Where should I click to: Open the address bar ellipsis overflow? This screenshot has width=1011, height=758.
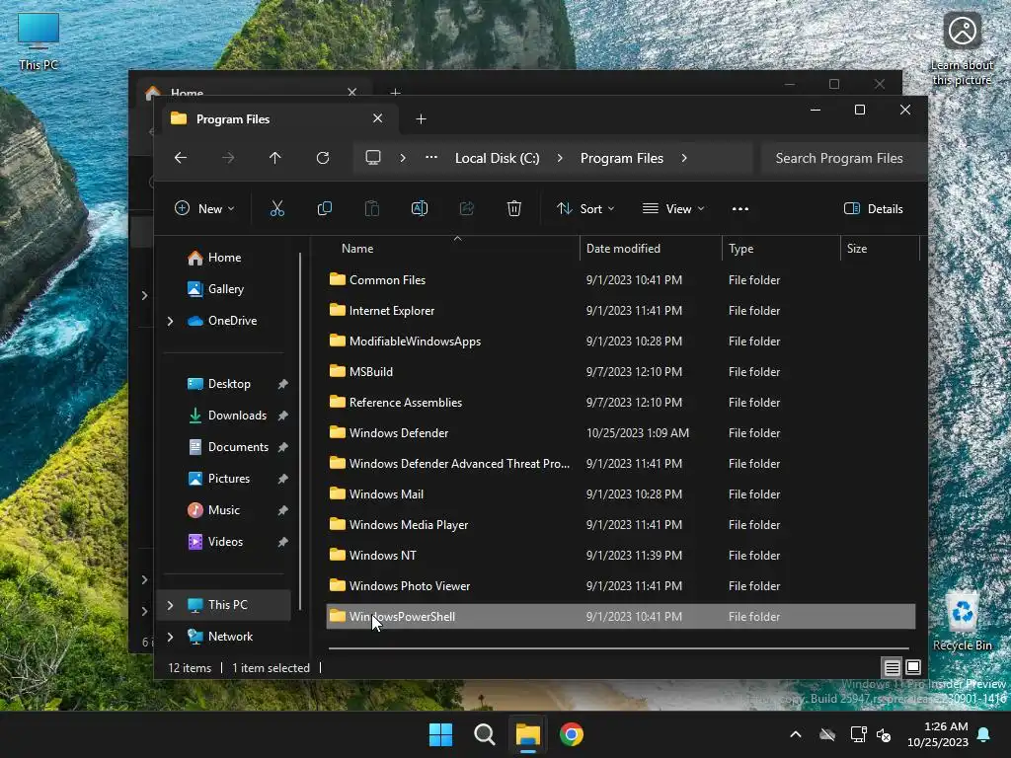point(431,158)
